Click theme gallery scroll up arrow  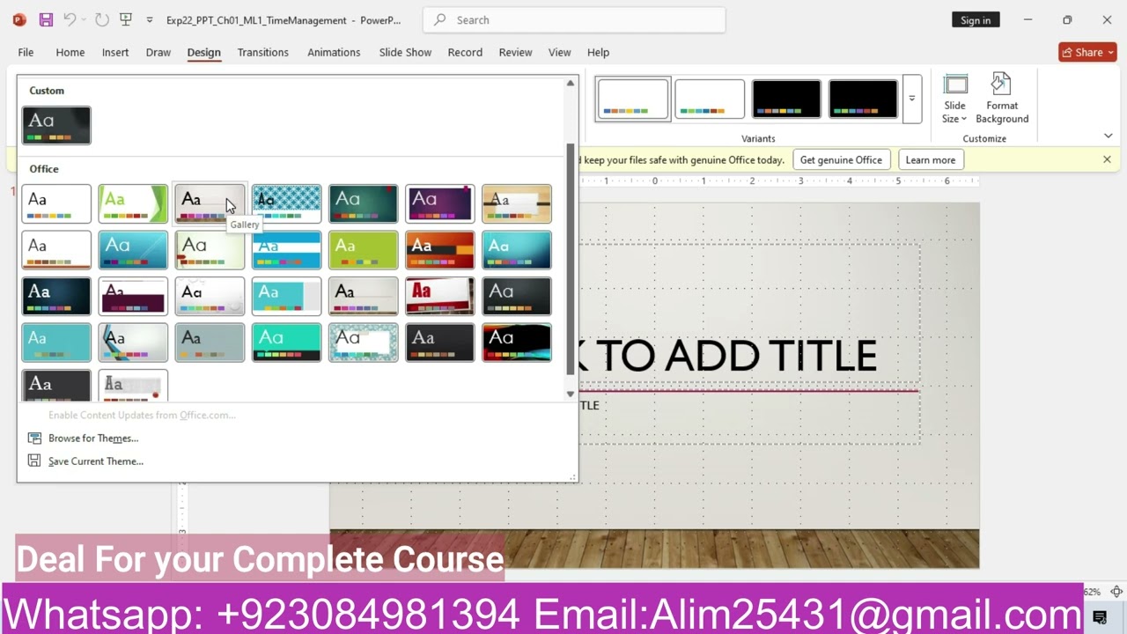[x=571, y=84]
